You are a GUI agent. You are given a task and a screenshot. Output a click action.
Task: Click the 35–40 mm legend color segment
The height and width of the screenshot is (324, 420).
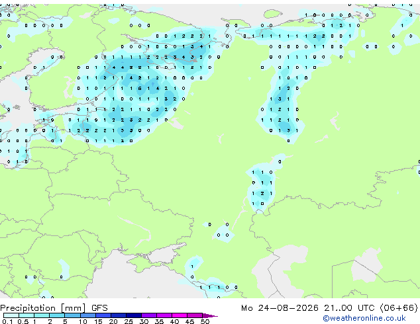tap(164, 315)
